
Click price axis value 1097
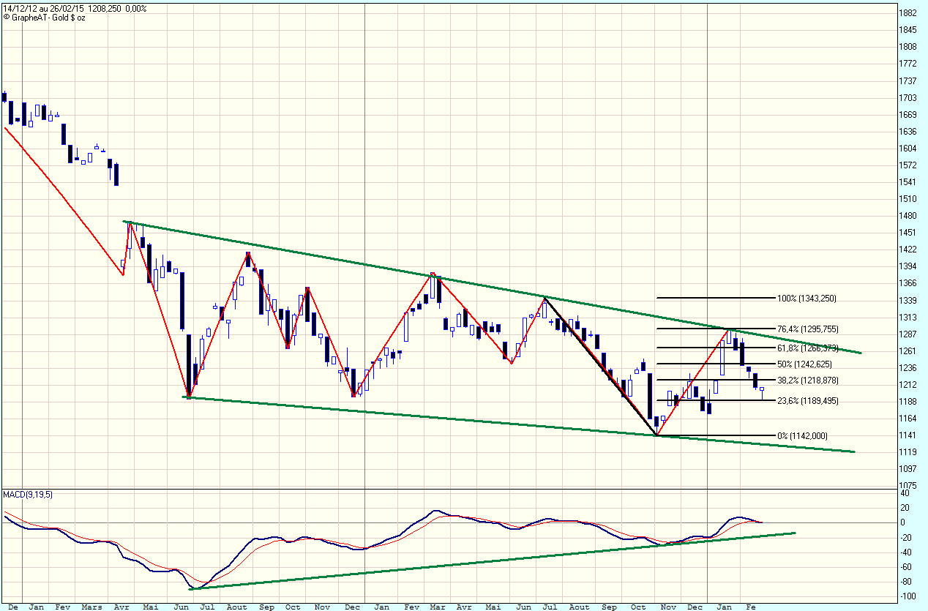click(x=908, y=469)
